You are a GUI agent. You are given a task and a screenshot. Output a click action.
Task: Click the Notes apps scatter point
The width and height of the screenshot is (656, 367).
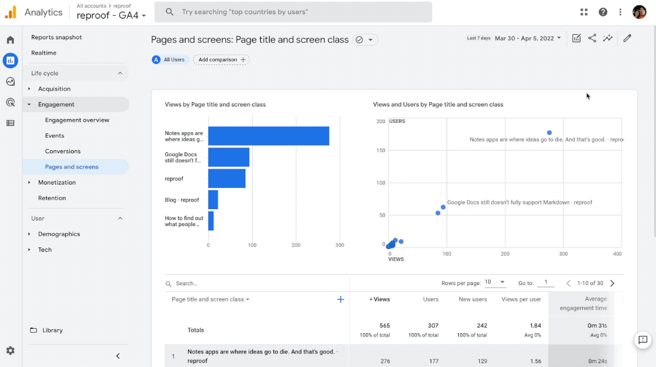(549, 133)
